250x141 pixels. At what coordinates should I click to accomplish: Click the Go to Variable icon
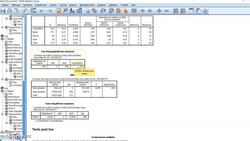72,11
